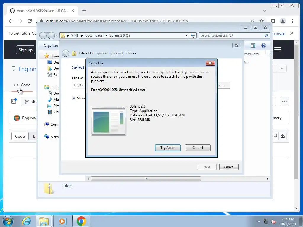Click the right arrow of Explorer horizontal scrollbar
This screenshot has height=227, width=303.
tap(268, 179)
